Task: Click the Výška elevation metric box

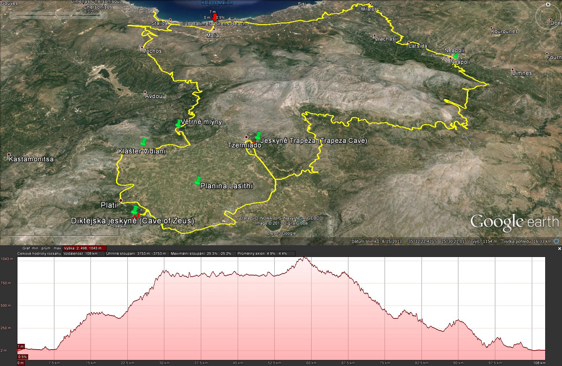Action: point(85,249)
